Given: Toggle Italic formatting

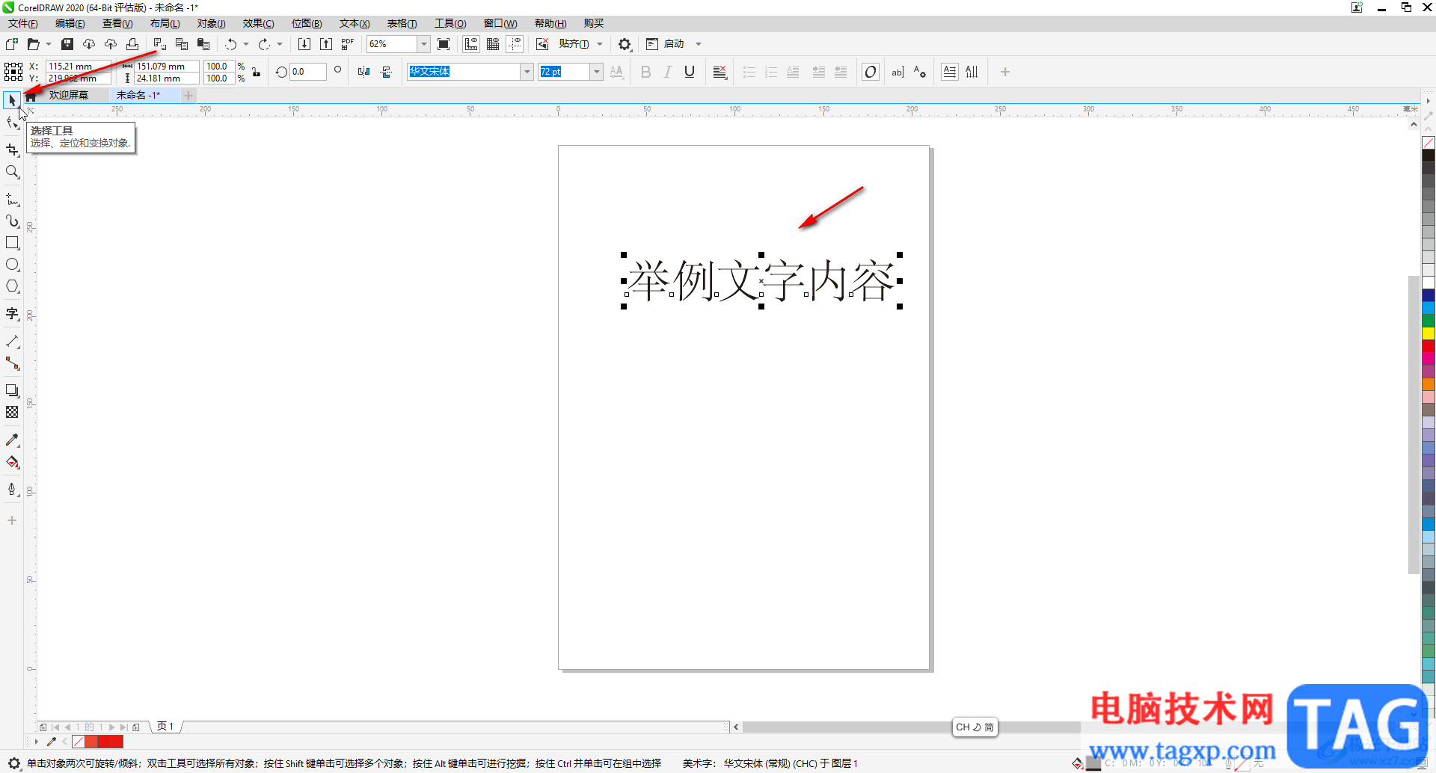Looking at the screenshot, I should point(668,72).
